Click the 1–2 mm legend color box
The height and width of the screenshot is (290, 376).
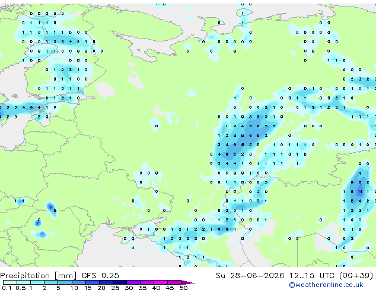click(37, 282)
